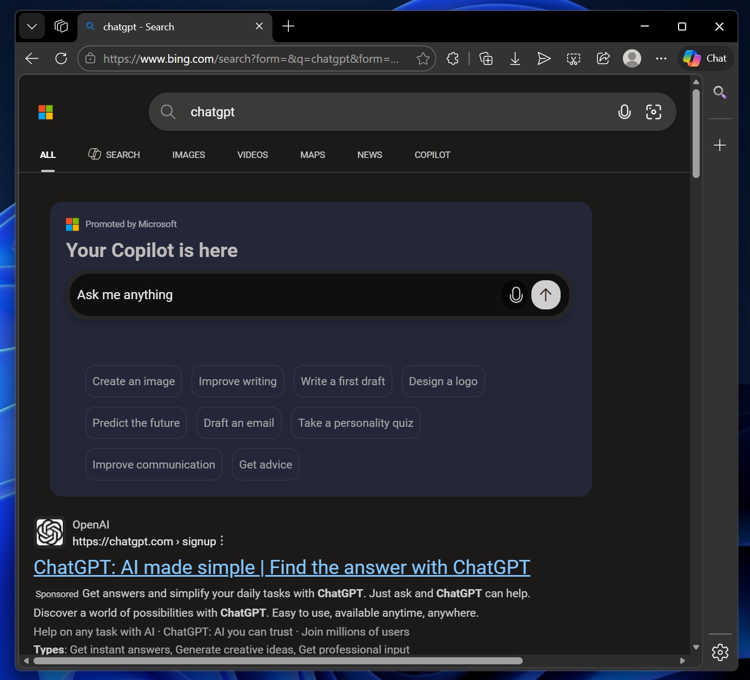The height and width of the screenshot is (680, 750).
Task: Click the Share icon in toolbar
Action: 603,58
